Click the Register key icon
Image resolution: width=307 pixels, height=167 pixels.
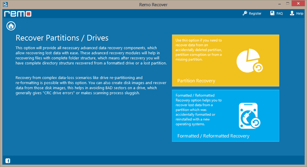pyautogui.click(x=245, y=13)
